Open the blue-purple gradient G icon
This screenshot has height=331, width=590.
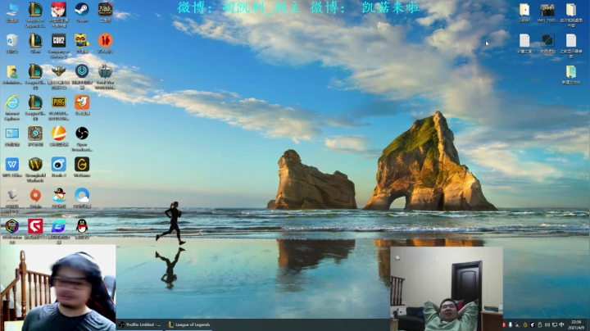(59, 226)
